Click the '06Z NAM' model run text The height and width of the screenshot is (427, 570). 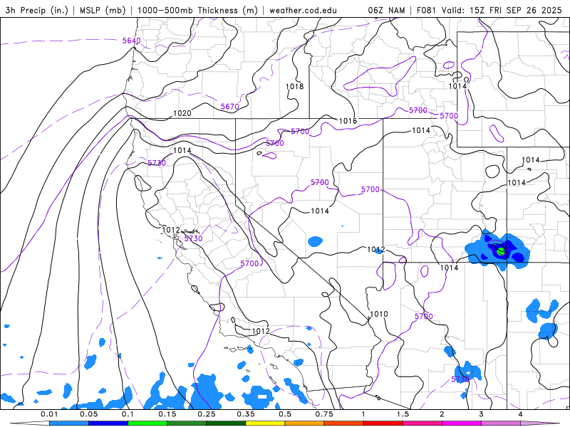[386, 10]
